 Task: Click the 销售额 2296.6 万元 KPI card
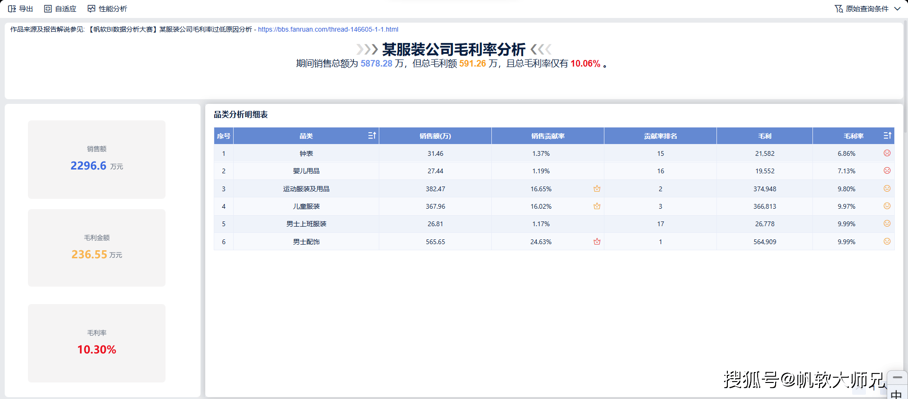[x=96, y=159]
